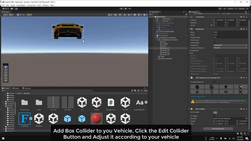Click the Pause button
This screenshot has width=251, height=141.
point(125,9)
